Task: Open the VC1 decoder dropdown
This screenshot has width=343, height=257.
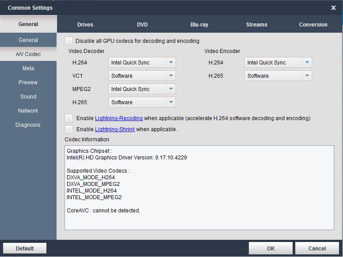Action: click(171, 76)
